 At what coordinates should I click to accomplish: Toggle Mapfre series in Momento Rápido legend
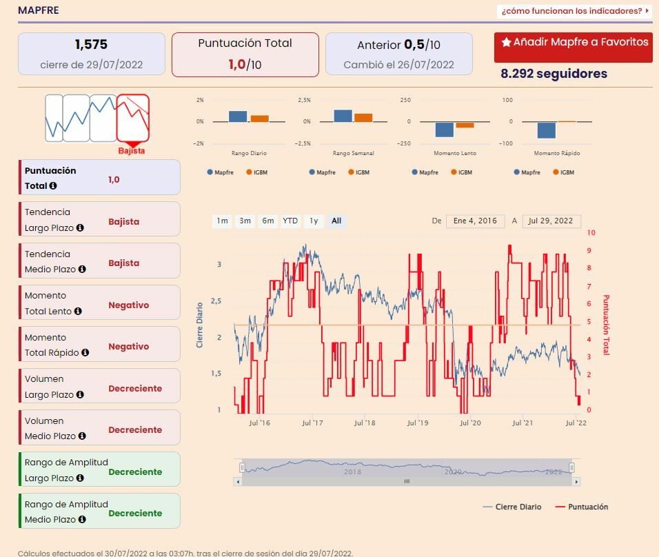click(x=527, y=172)
